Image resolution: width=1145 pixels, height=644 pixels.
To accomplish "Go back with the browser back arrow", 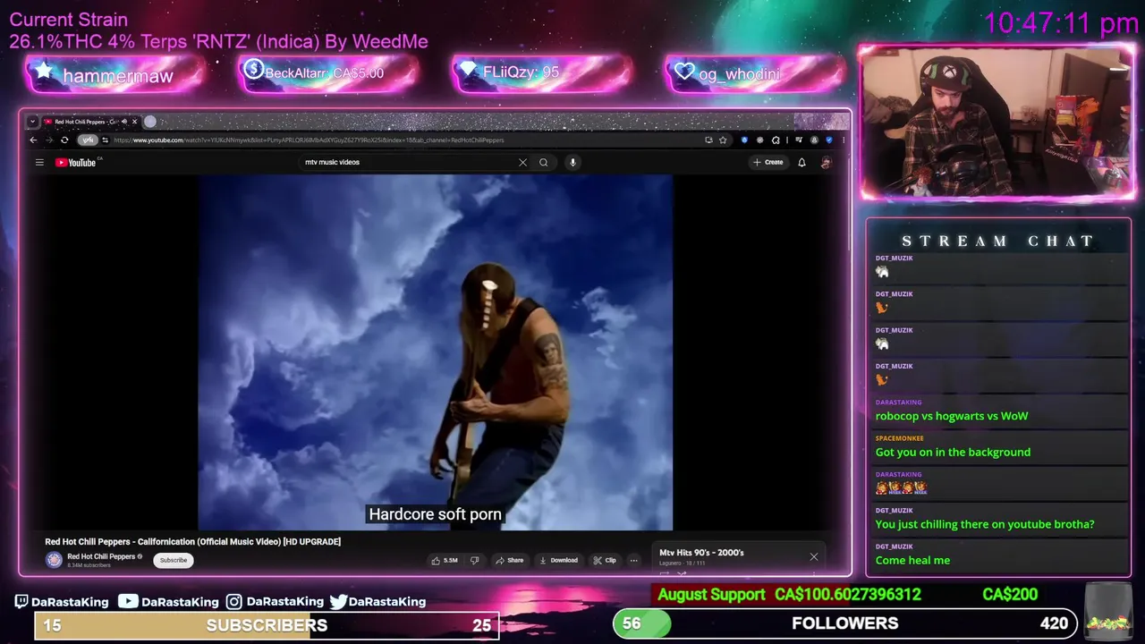I will pyautogui.click(x=33, y=140).
